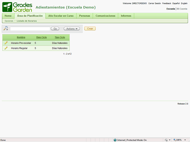190x142 pixels.
Task: Go to the Comunicaciones tab
Action: 105,16
